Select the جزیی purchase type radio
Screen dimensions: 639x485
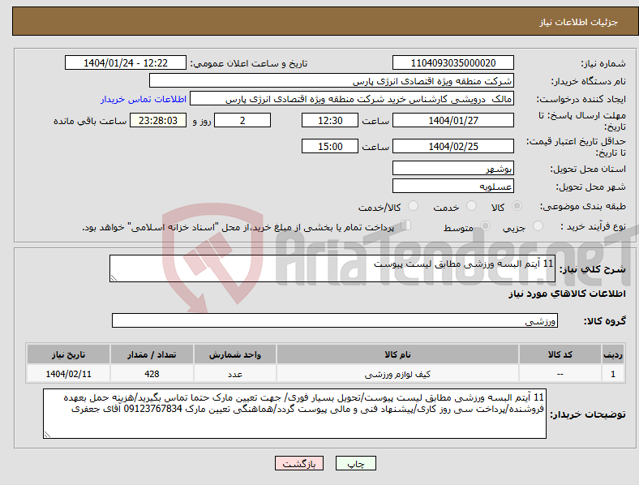(x=538, y=225)
